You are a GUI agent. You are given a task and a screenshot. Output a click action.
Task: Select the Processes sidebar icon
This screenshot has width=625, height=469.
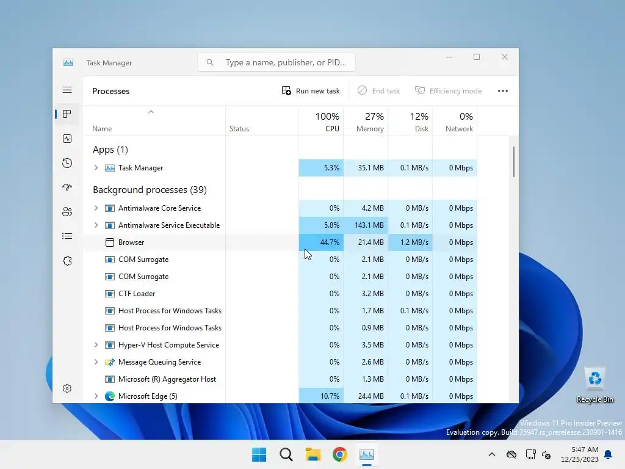[67, 114]
